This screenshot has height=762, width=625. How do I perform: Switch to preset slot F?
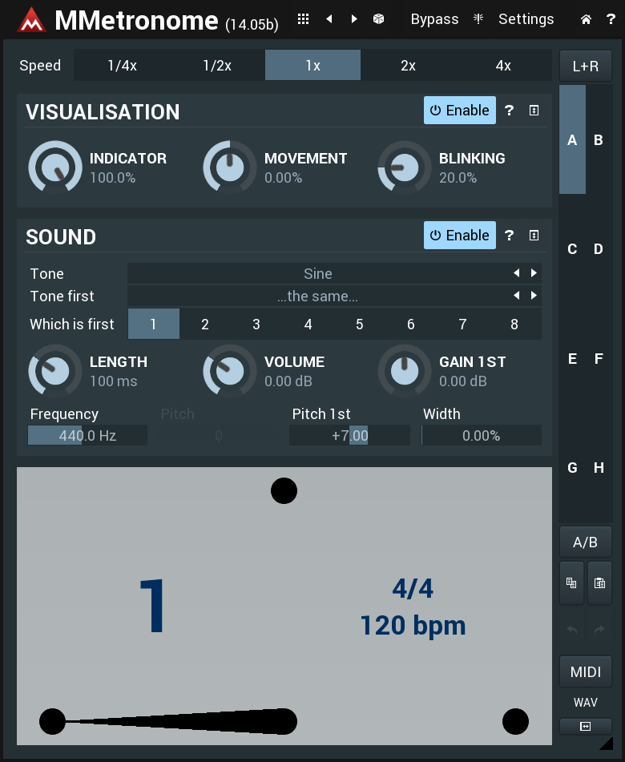(599, 359)
